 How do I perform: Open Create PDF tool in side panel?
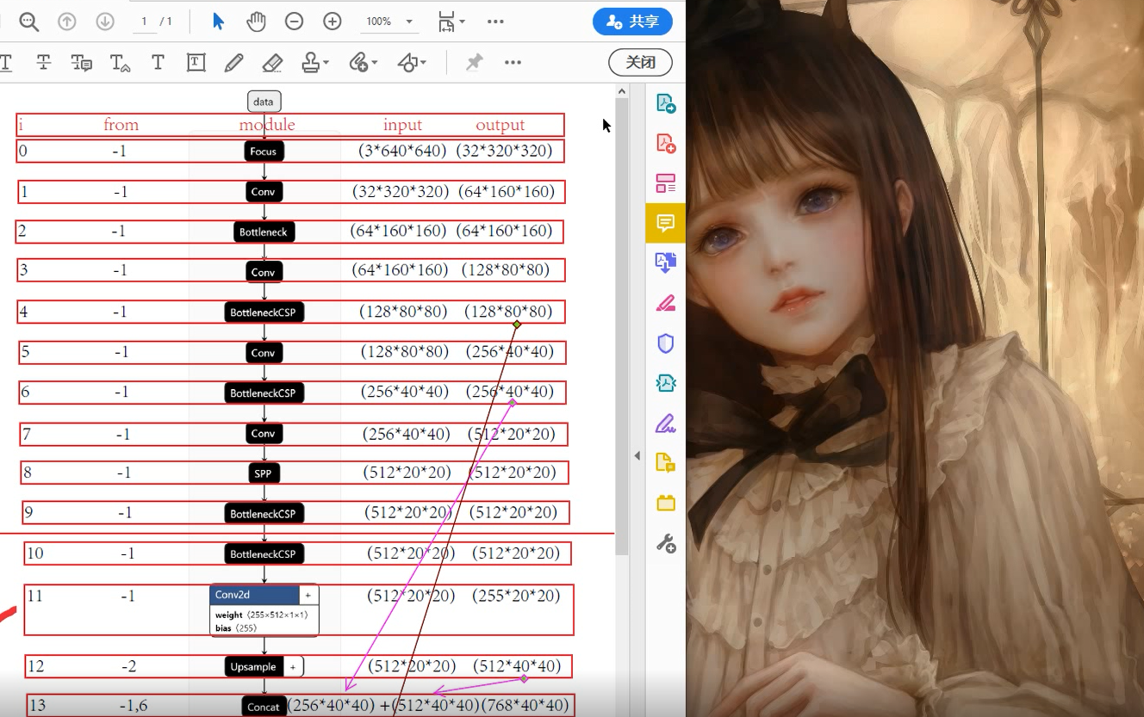pyautogui.click(x=666, y=143)
